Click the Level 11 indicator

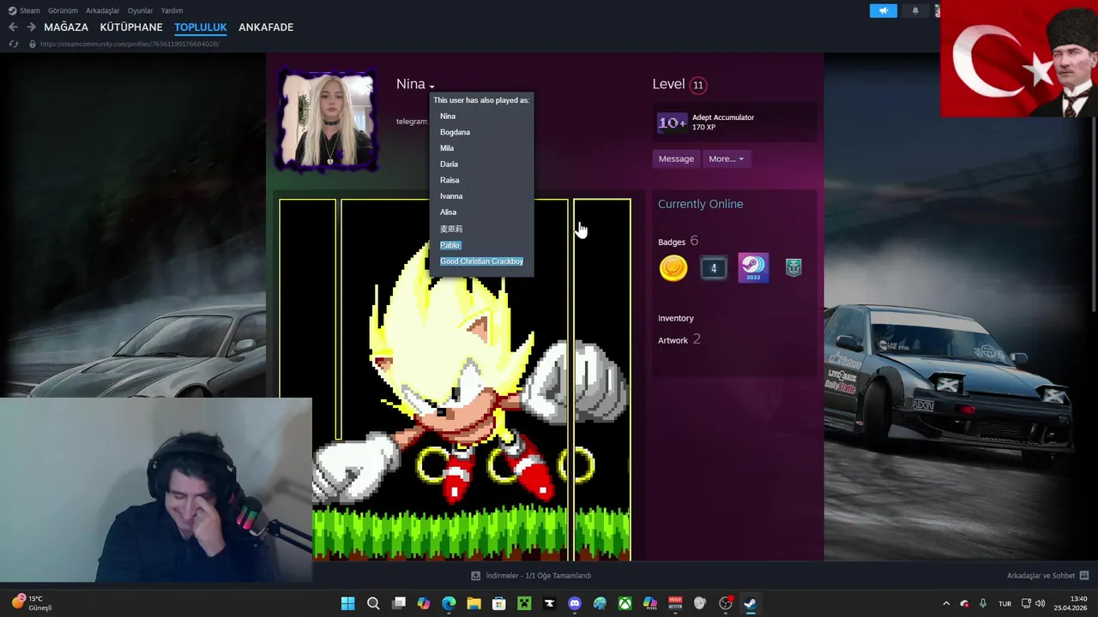tap(679, 84)
